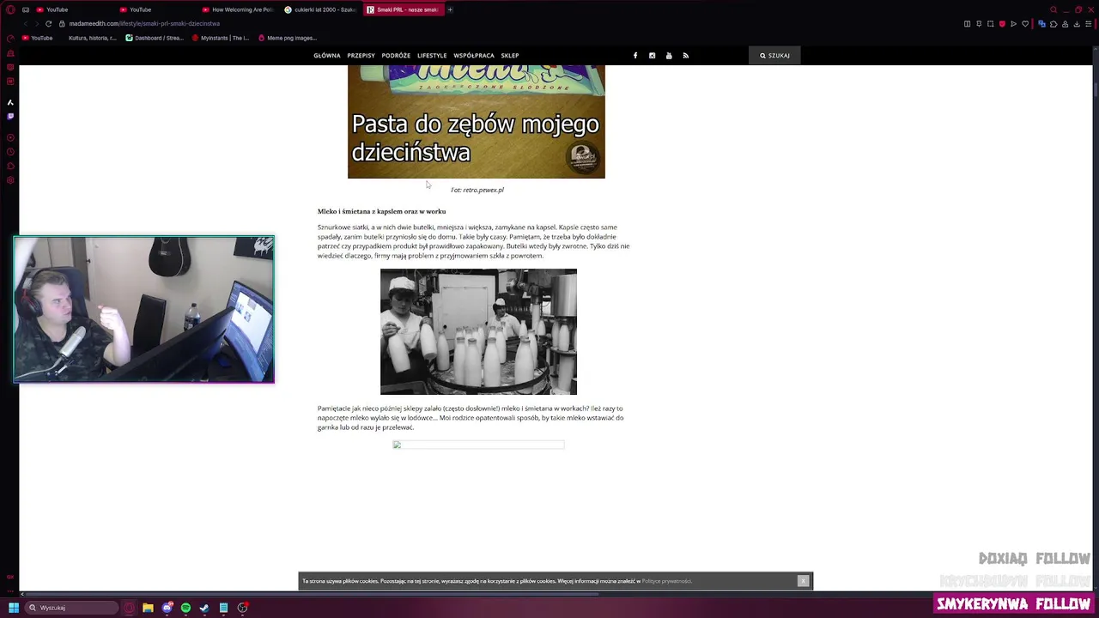Open LIFESTYLE in the site menu
The image size is (1099, 618).
tap(432, 56)
